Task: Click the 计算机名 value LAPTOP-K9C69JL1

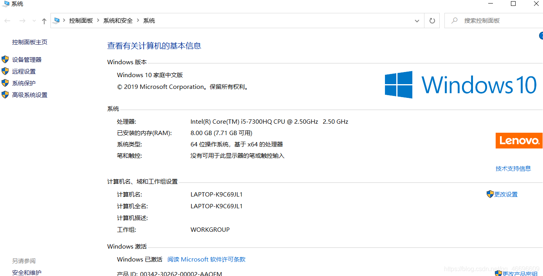Action: pyautogui.click(x=217, y=195)
